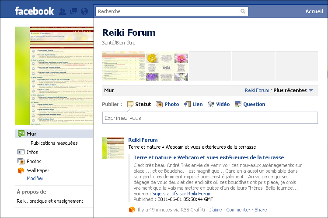This screenshot has height=218, width=328.
Task: Open the Infos section
Action: click(32, 152)
